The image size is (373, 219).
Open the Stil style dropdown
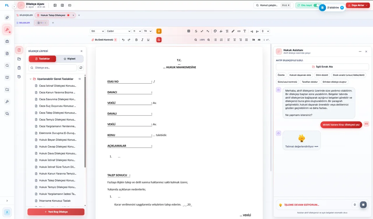[x=98, y=31]
